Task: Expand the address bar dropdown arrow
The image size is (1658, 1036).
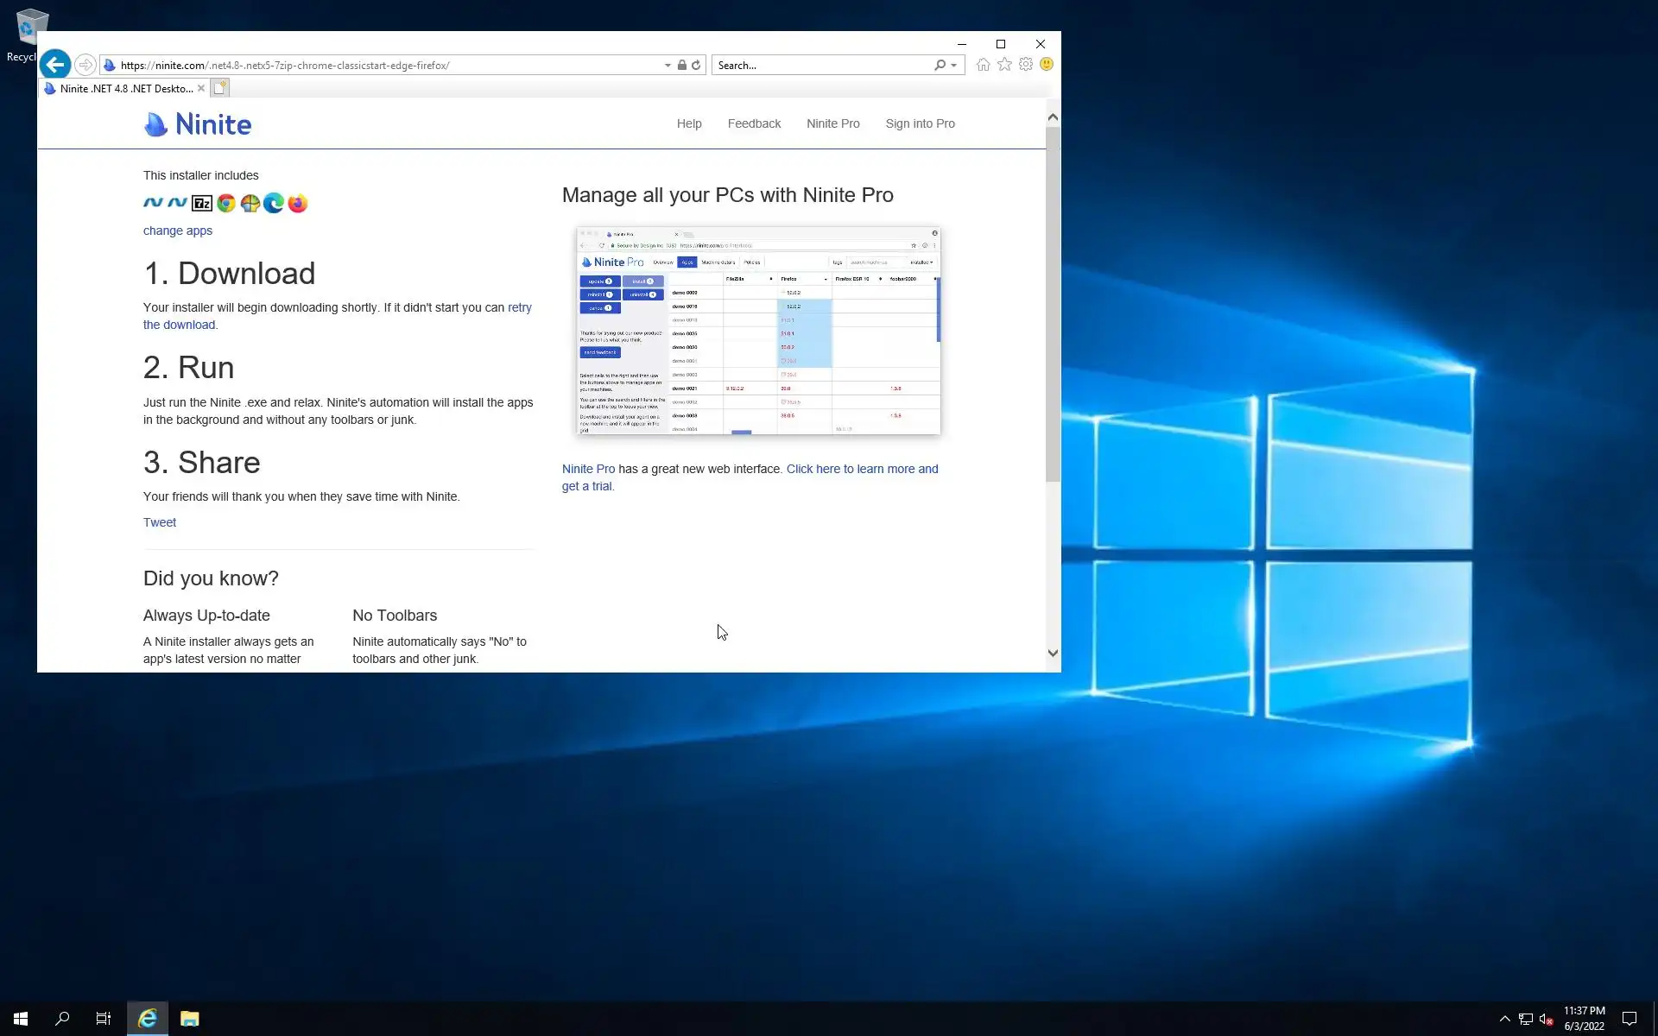Action: pyautogui.click(x=668, y=66)
